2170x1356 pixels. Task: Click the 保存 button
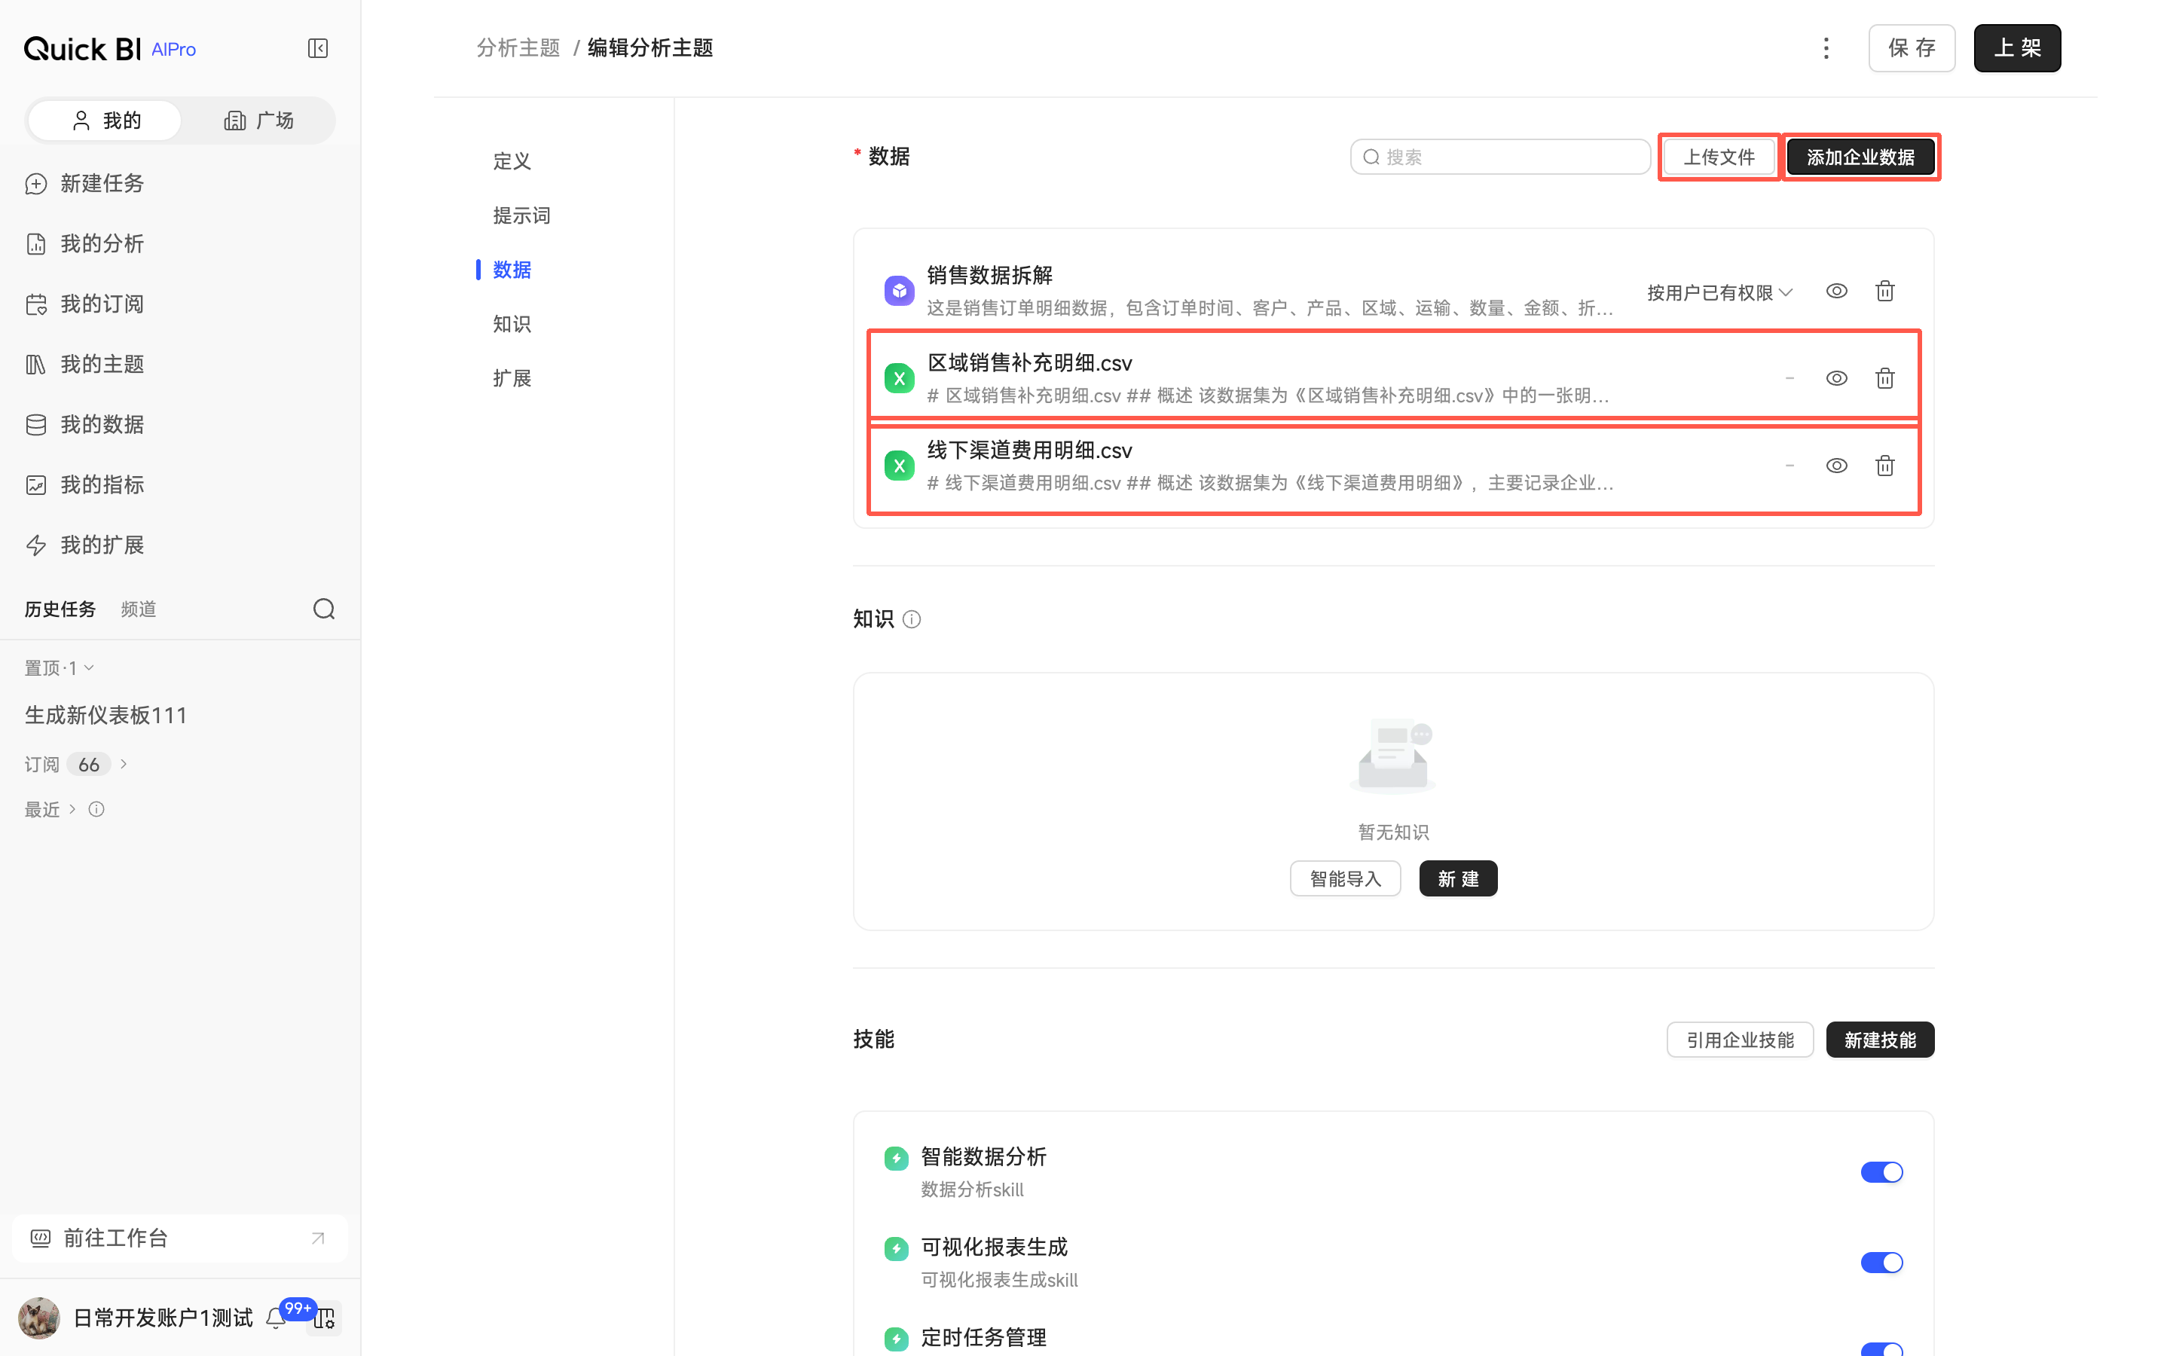1912,48
